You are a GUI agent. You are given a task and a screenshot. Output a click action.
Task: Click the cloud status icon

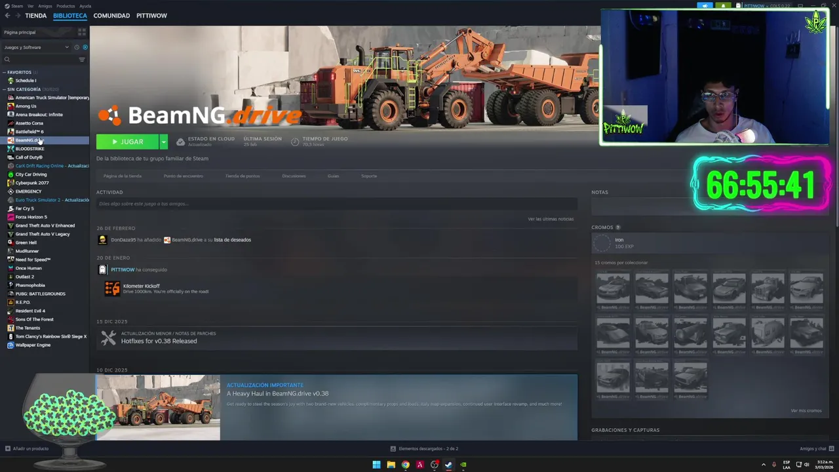[180, 142]
